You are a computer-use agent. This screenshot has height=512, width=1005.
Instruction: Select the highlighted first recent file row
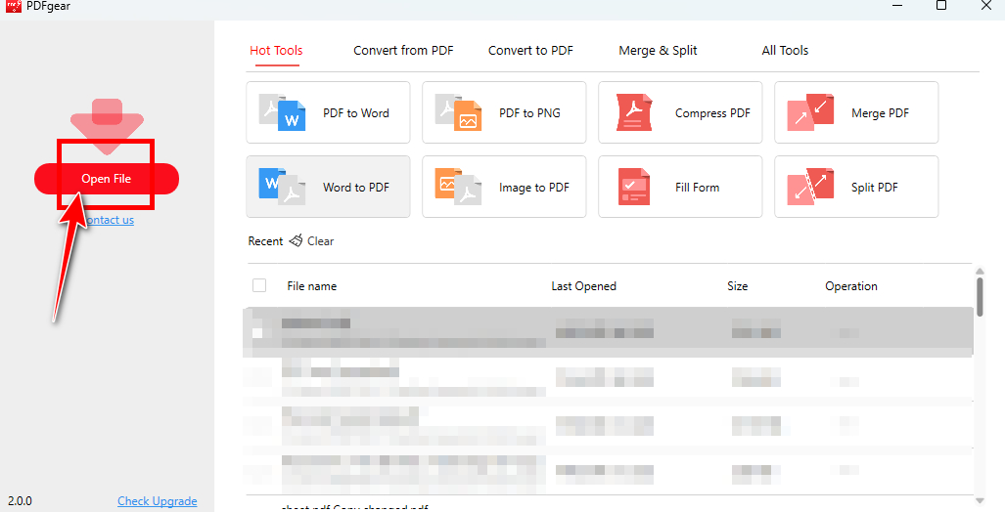pyautogui.click(x=608, y=332)
